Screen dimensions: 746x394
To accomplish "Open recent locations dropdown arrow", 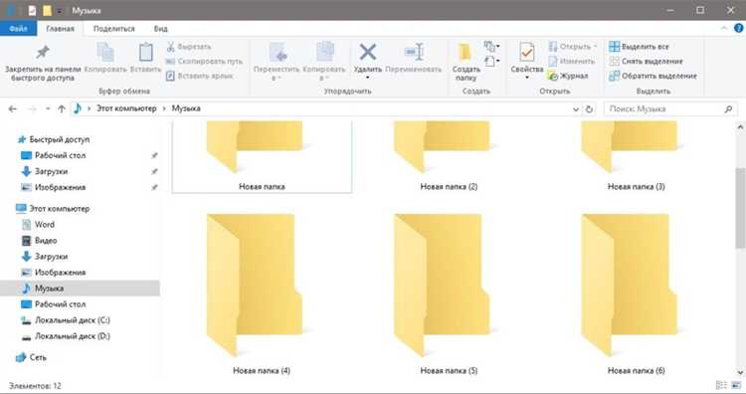I will [48, 109].
